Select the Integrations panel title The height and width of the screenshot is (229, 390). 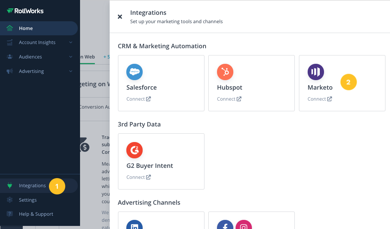pyautogui.click(x=148, y=13)
